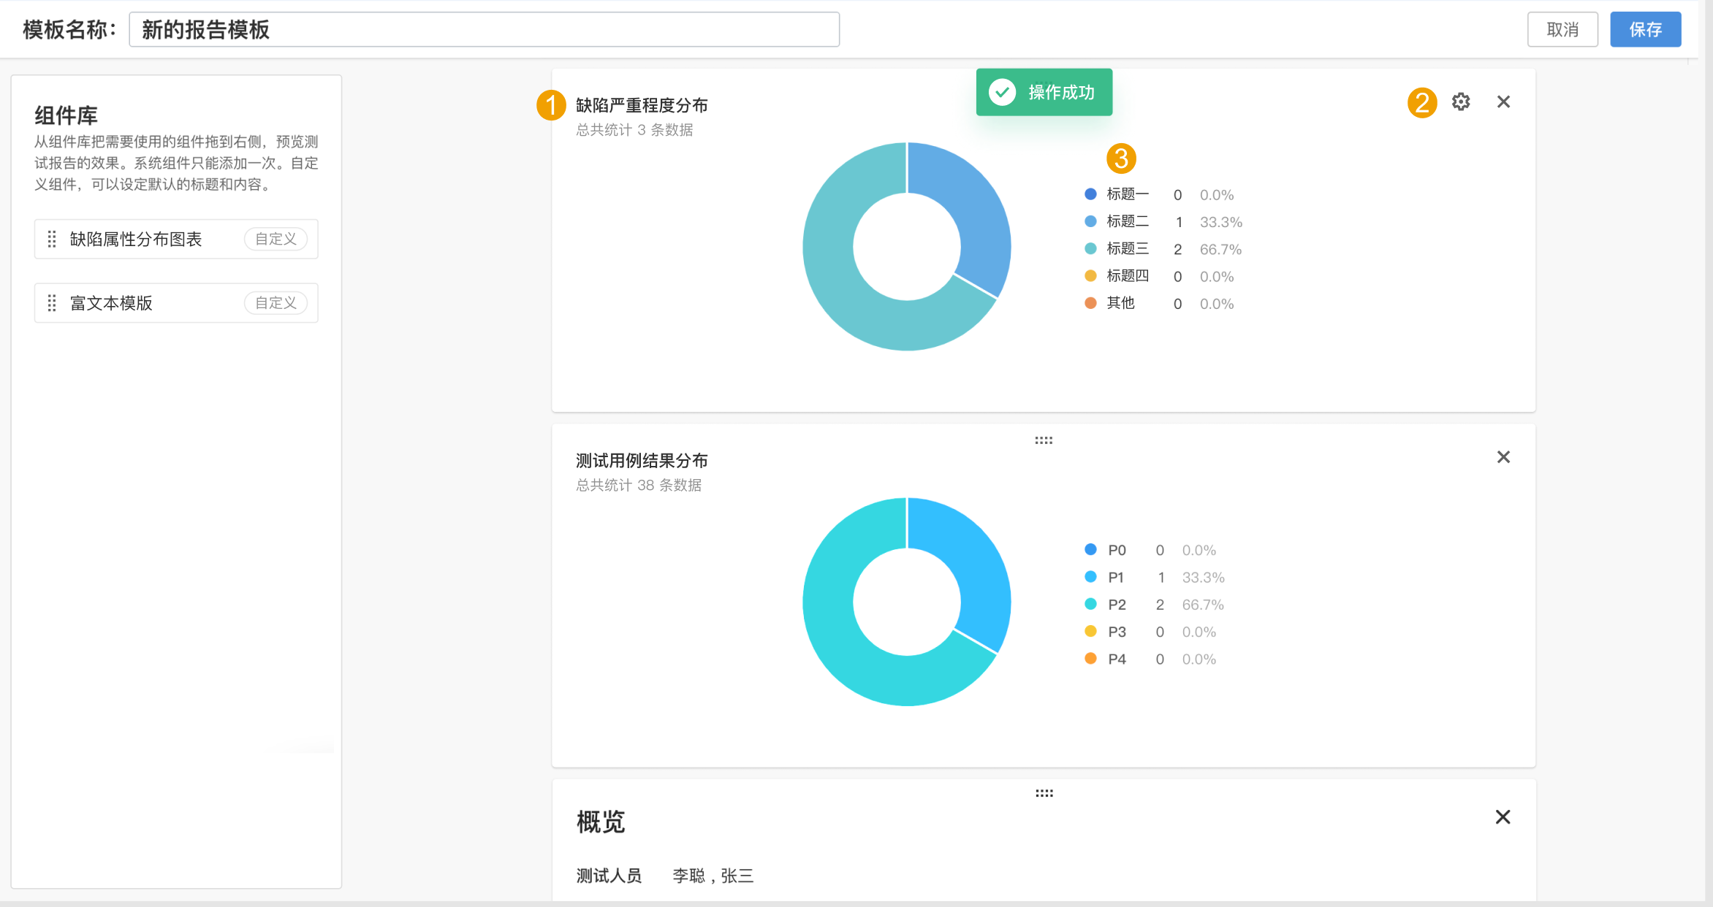Click 总共统计 38 条数据 subtitle
This screenshot has height=907, width=1713.
639,485
